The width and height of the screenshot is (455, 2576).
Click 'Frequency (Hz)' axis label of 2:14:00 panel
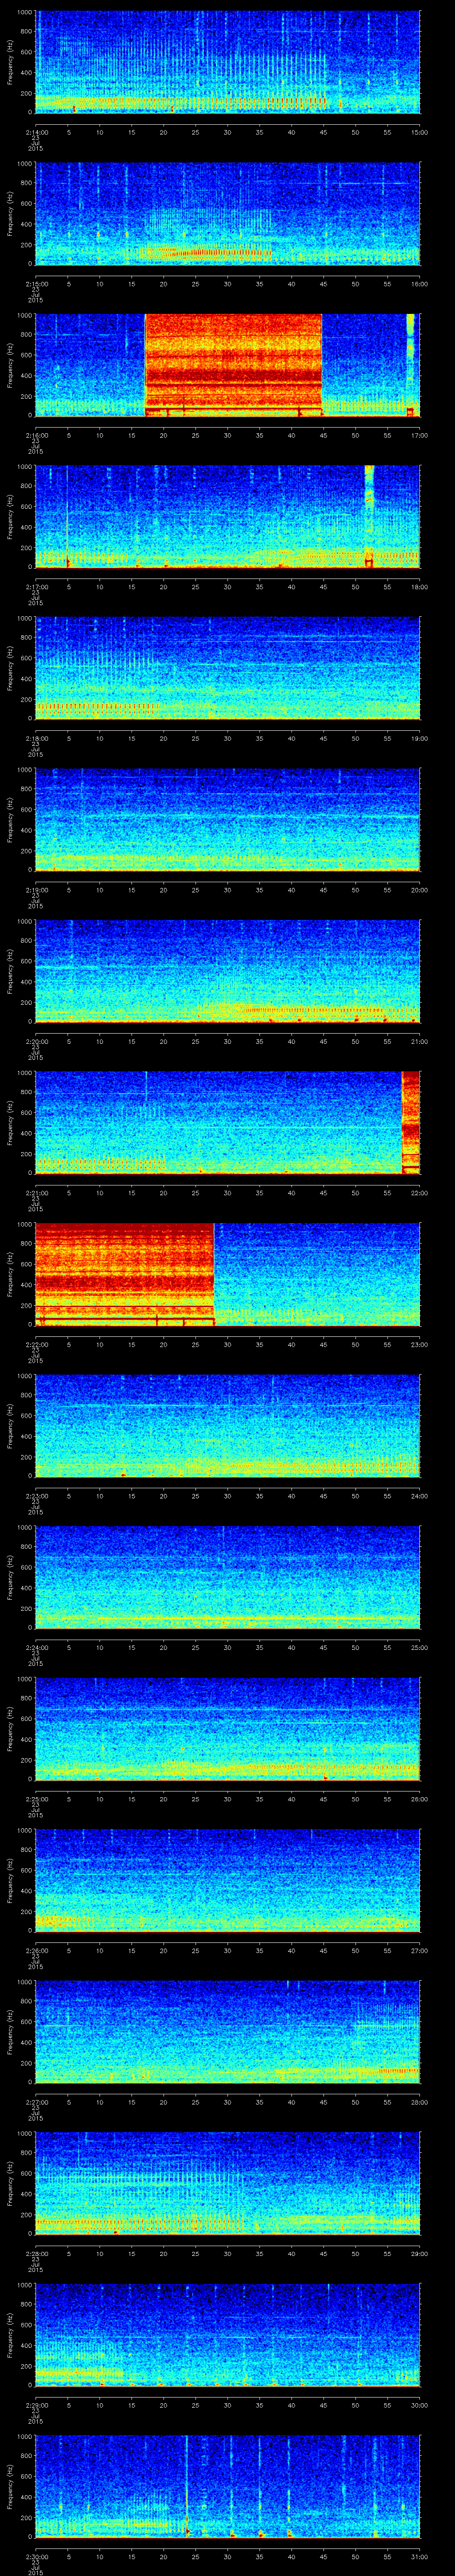(x=10, y=62)
